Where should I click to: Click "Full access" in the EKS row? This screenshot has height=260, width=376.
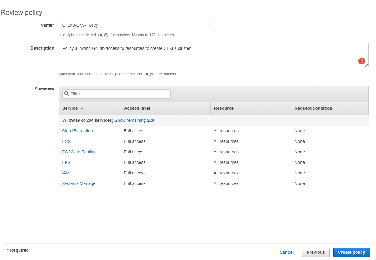[135, 162]
